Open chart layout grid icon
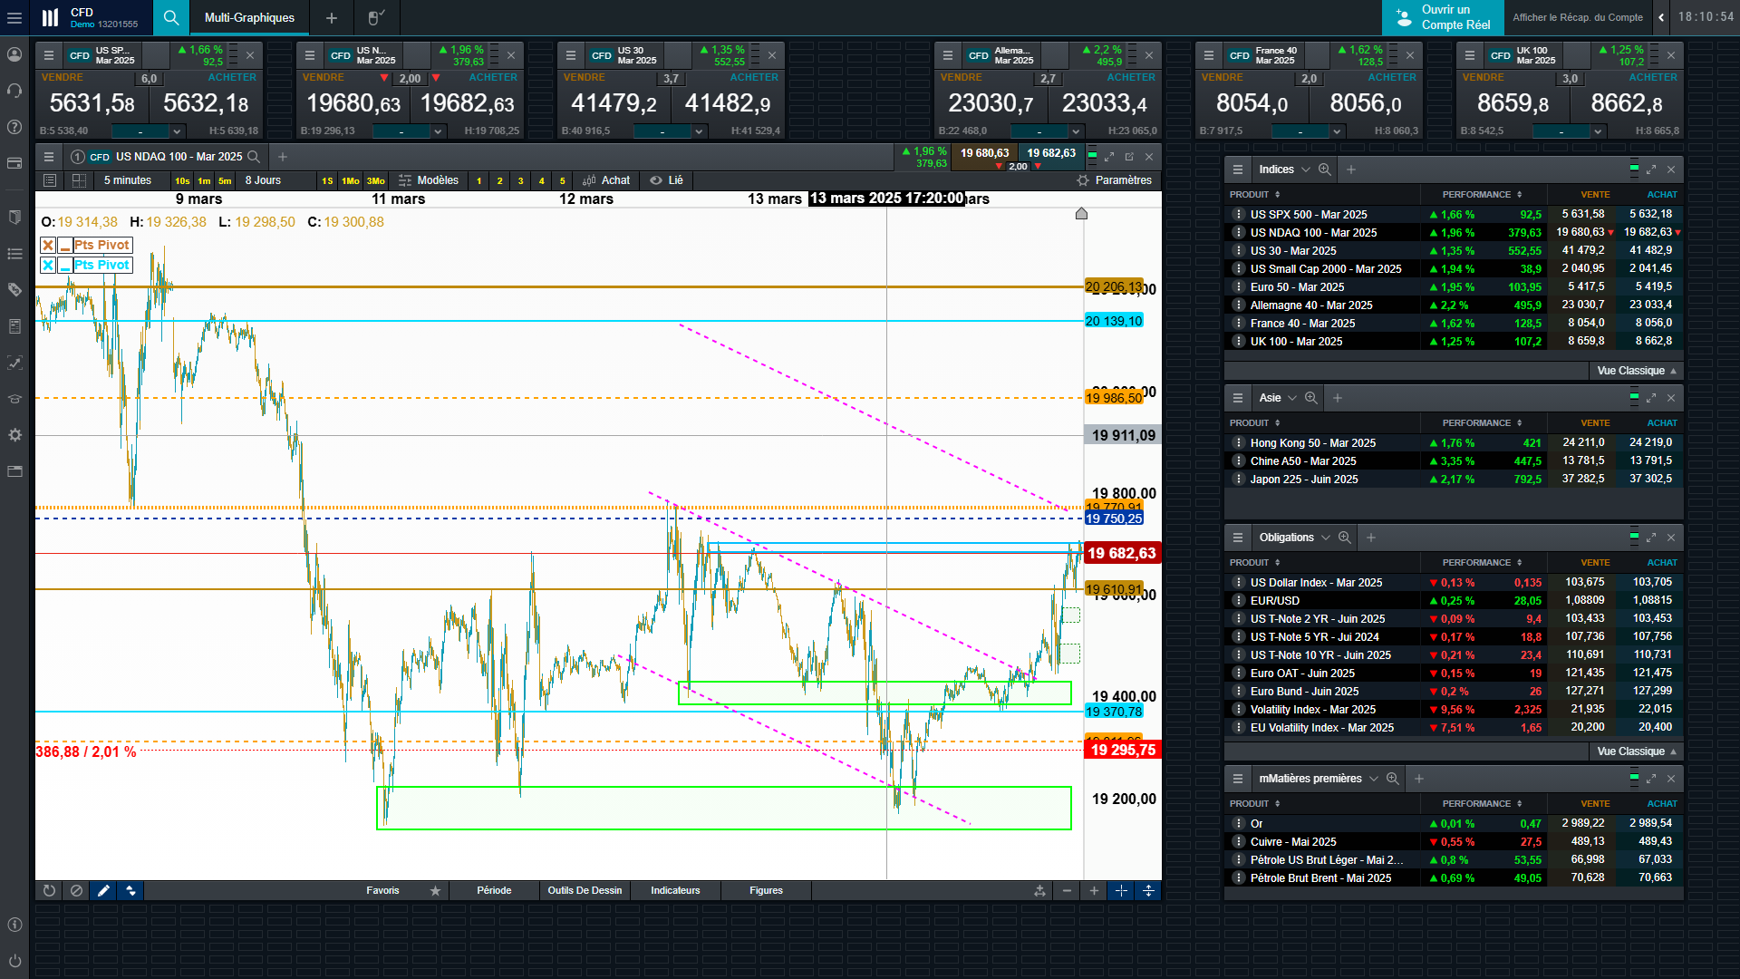The height and width of the screenshot is (979, 1740). [x=79, y=180]
